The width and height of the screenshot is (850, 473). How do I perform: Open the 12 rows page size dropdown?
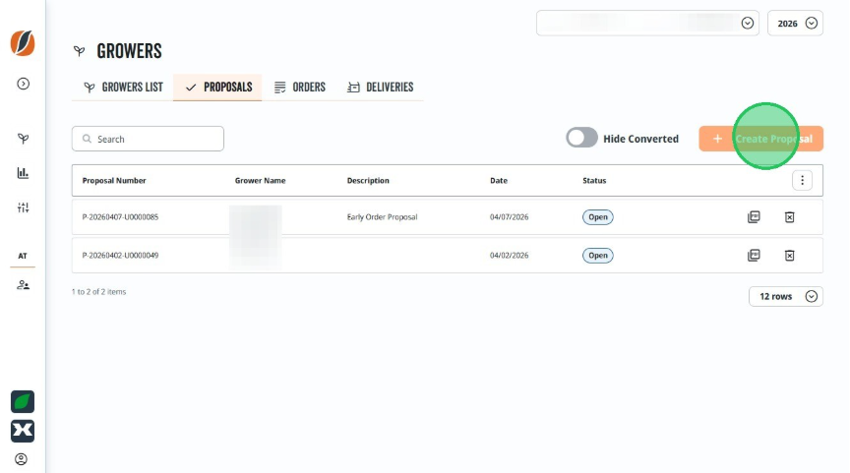click(x=786, y=296)
